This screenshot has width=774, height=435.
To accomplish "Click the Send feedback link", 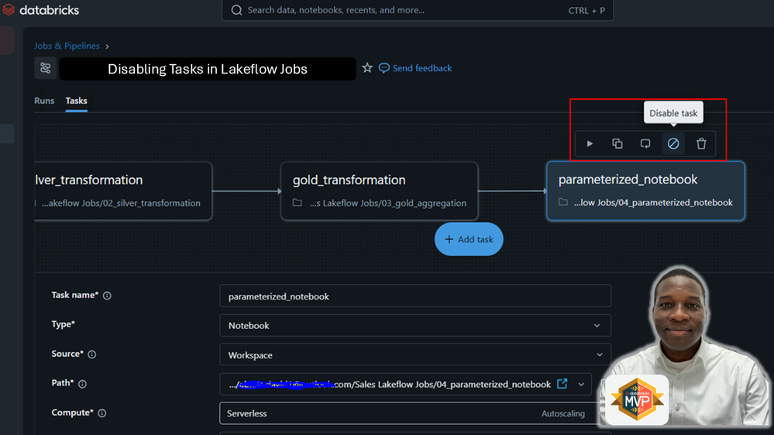I will pyautogui.click(x=415, y=68).
